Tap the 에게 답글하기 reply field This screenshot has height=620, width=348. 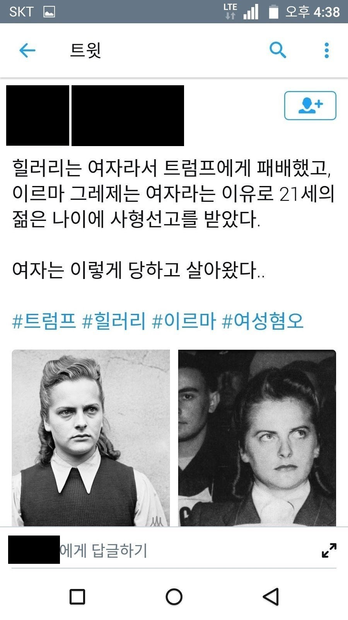tap(162, 550)
